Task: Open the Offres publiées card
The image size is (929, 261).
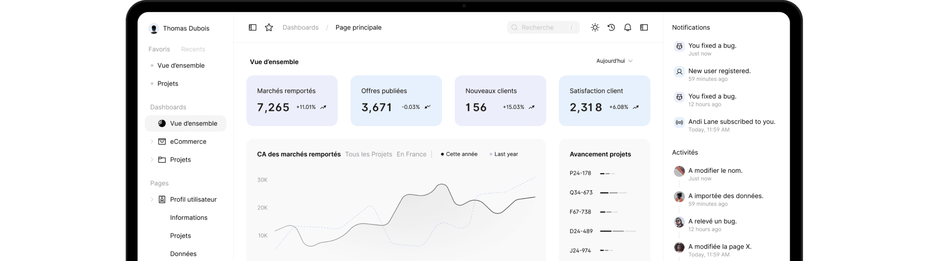Action: tap(396, 101)
